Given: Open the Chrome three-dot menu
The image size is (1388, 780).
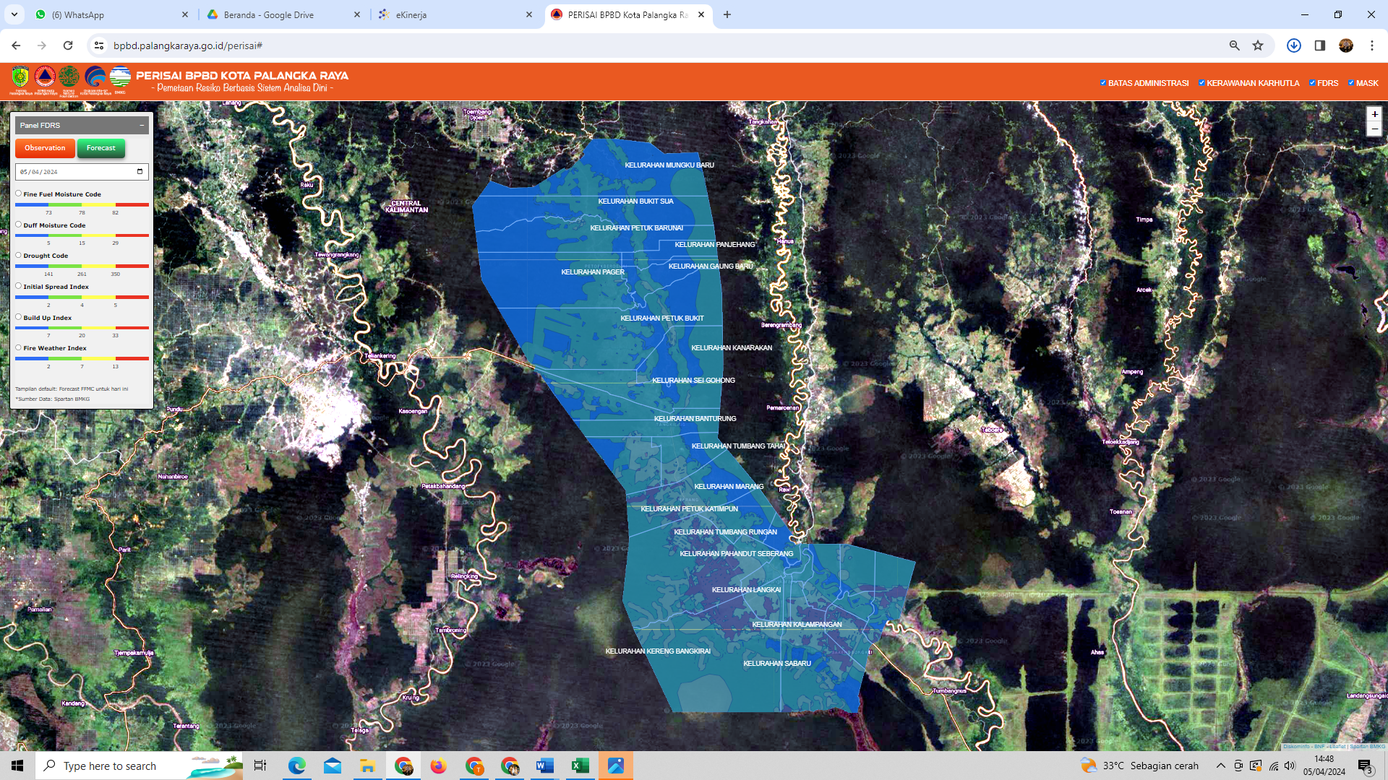Looking at the screenshot, I should 1372,45.
